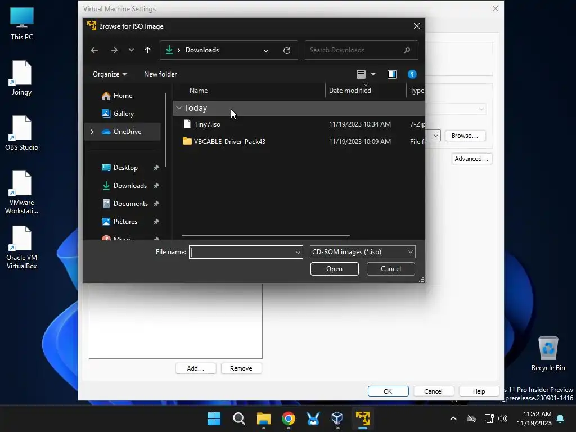
Task: Show hidden system tray icons
Action: pos(453,418)
